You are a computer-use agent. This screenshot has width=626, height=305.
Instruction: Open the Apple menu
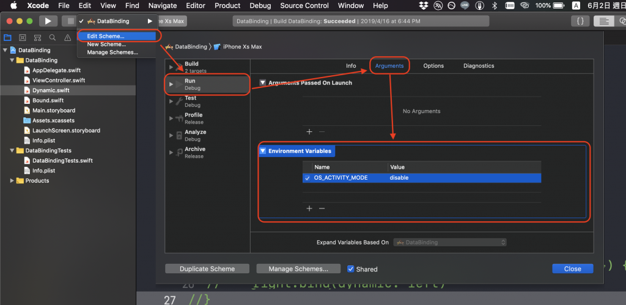pyautogui.click(x=13, y=6)
